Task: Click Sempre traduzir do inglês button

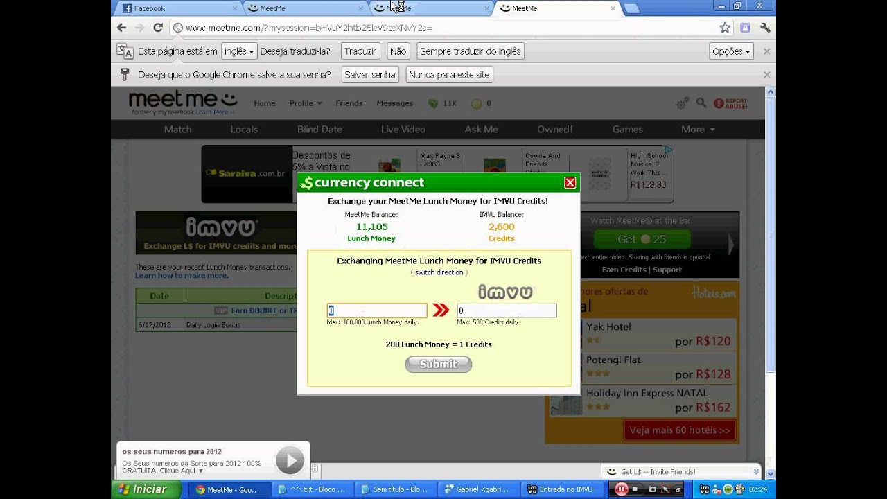Action: (x=470, y=51)
